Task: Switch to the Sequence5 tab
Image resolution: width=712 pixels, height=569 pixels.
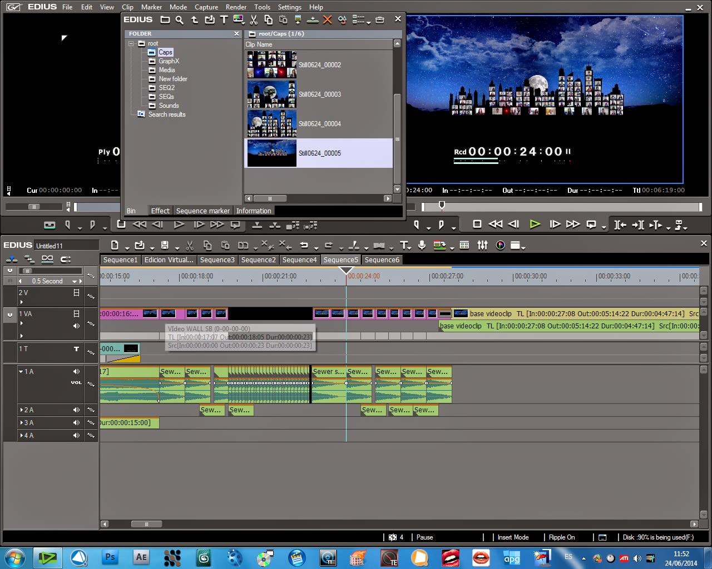Action: point(341,259)
